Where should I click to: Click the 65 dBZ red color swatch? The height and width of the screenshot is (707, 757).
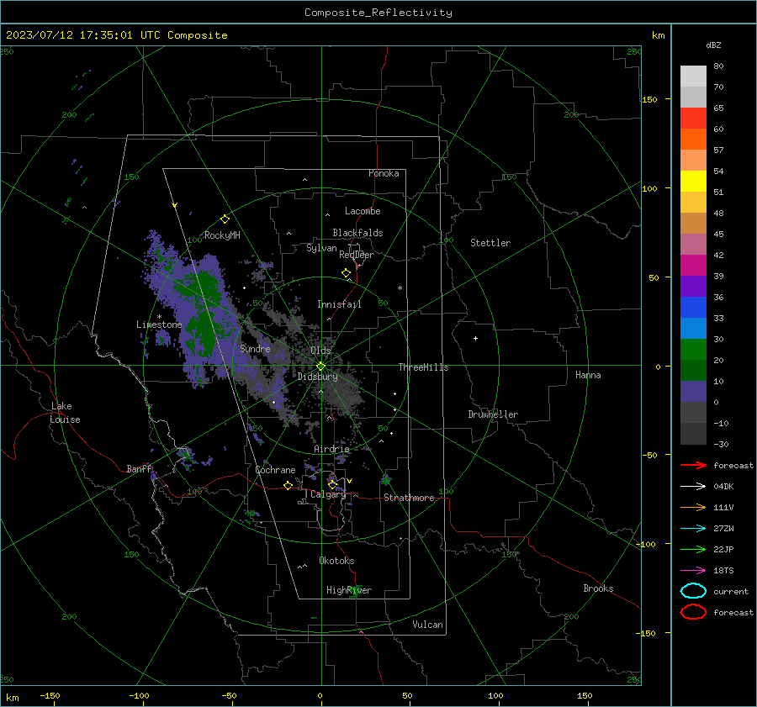[x=693, y=118]
